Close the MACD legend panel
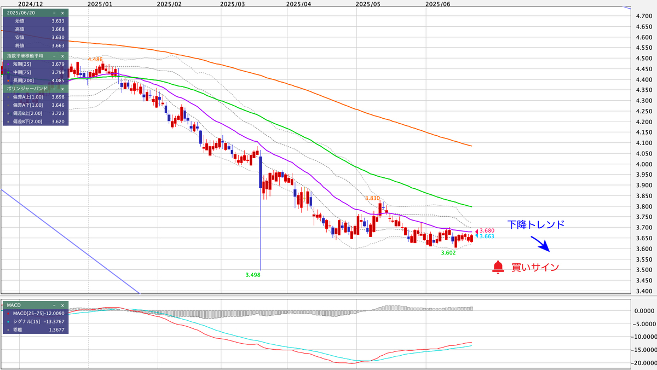Screen dimensions: 657x370 (62, 305)
